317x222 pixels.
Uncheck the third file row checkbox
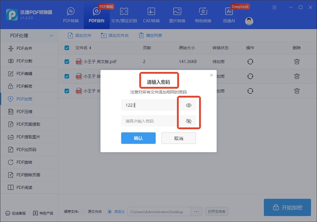click(67, 91)
